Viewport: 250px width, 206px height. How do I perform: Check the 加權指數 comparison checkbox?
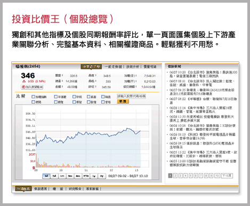tap(33, 97)
